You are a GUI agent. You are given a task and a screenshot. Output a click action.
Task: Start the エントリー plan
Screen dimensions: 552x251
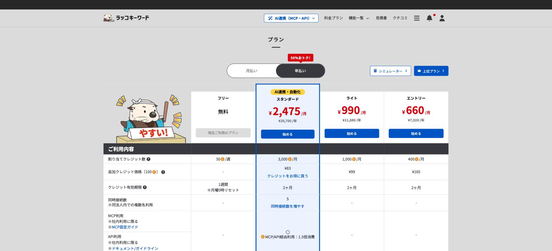[416, 133]
